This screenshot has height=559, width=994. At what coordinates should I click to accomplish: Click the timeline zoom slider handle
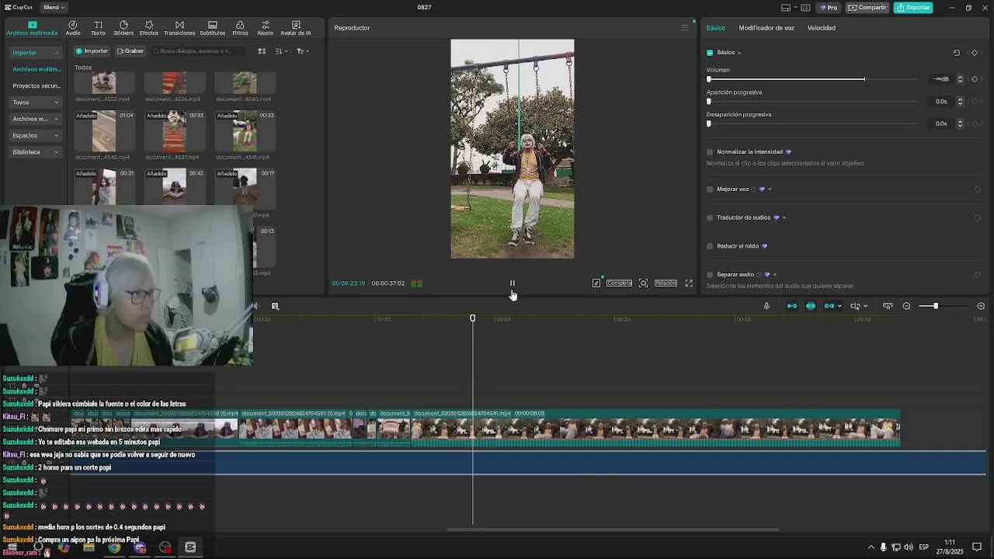pyautogui.click(x=936, y=306)
